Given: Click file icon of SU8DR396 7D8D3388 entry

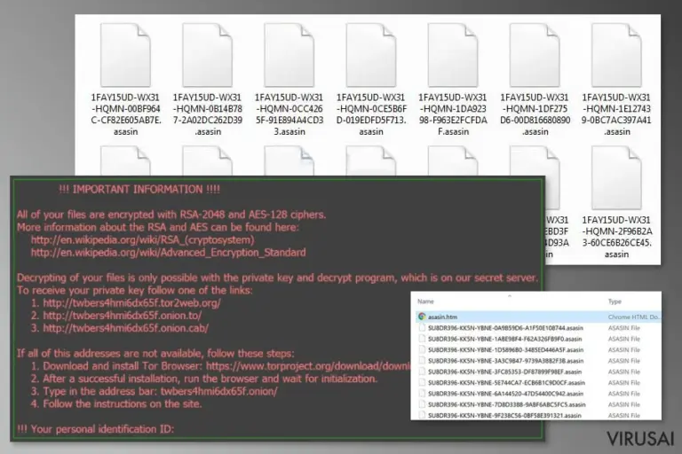Looking at the screenshot, I should pyautogui.click(x=422, y=404).
